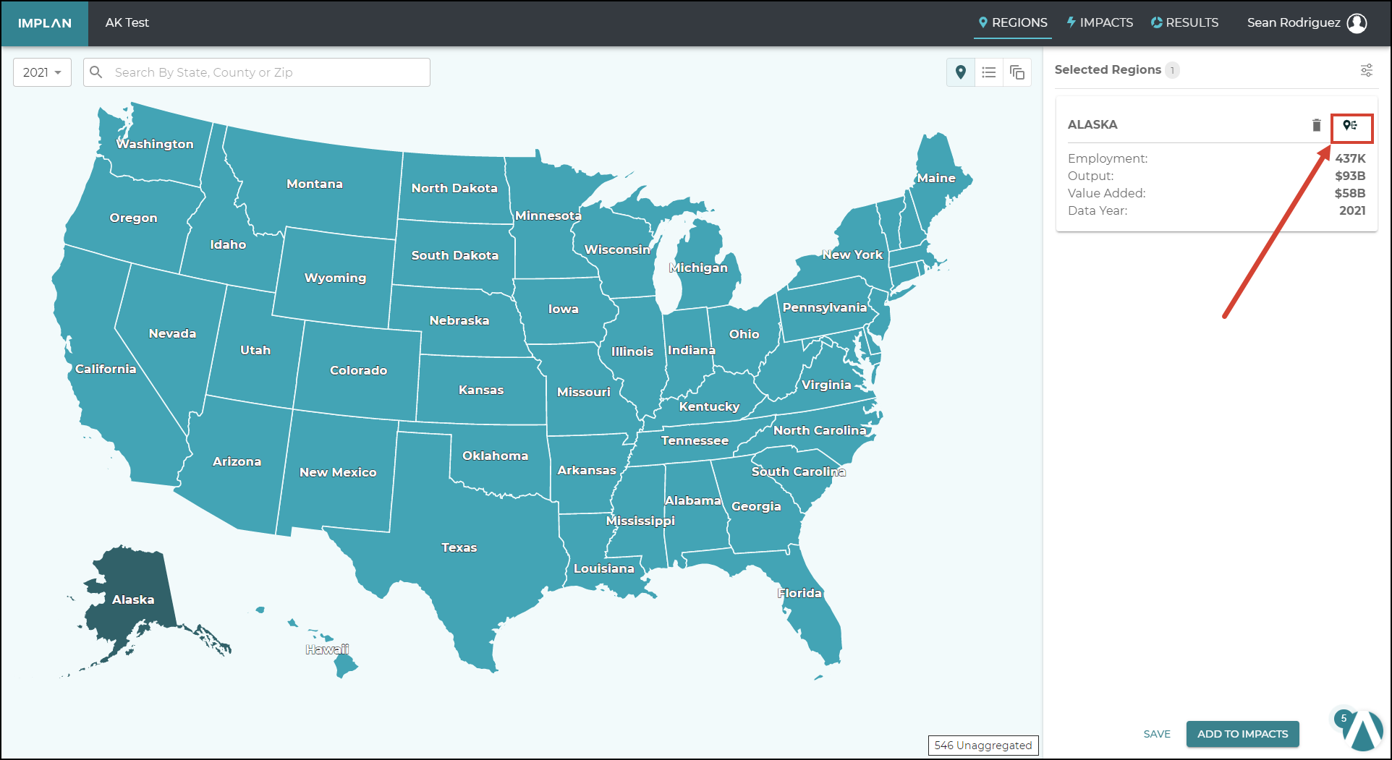Click the ADD TO IMPACTS button

click(1242, 734)
